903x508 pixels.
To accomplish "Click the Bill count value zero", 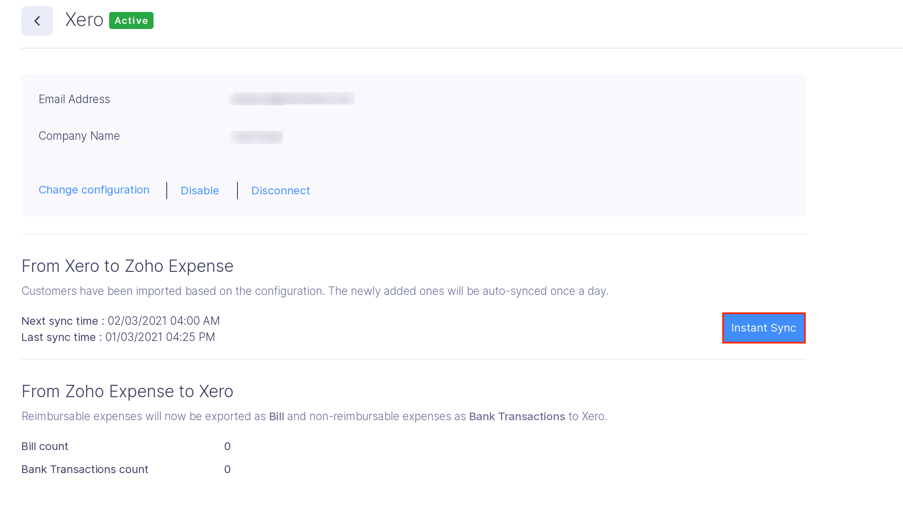I will (x=227, y=446).
